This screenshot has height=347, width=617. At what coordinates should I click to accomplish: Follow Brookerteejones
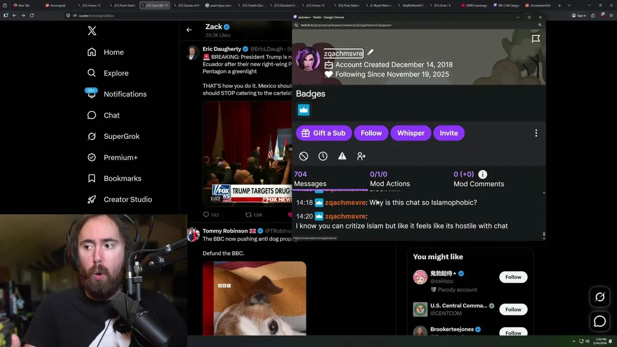click(513, 333)
